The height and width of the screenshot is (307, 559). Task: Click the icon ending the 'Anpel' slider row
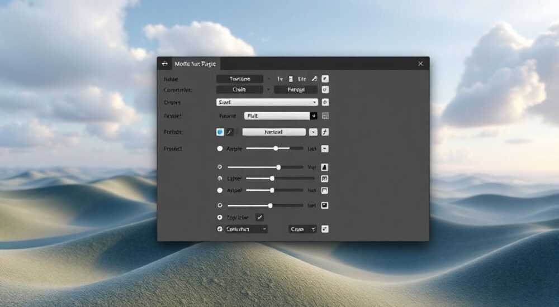click(x=324, y=190)
